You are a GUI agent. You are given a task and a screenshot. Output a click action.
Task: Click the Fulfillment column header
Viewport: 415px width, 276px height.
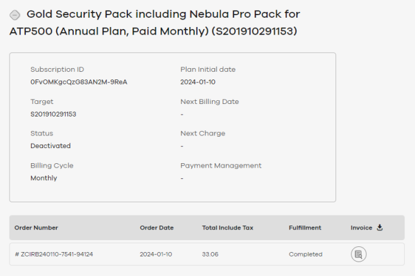click(x=305, y=227)
